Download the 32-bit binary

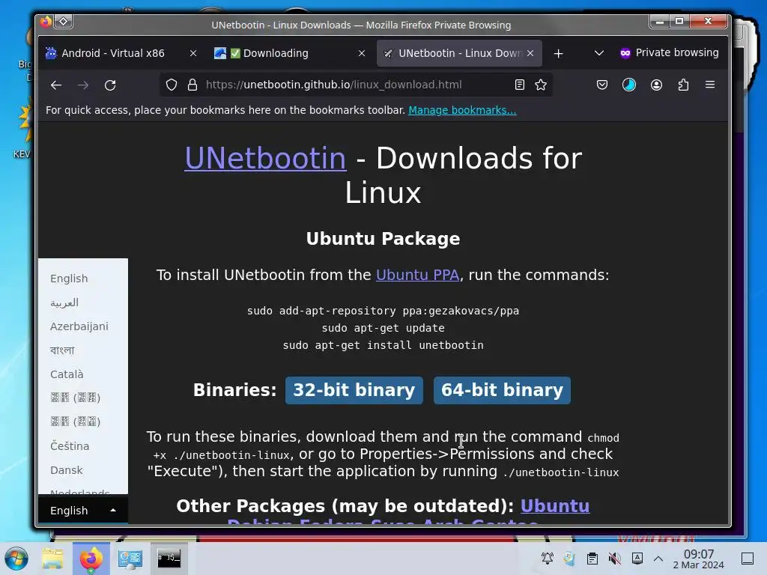354,390
